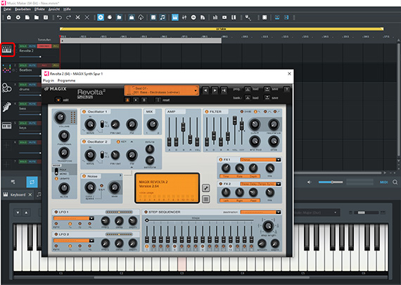Click the cloud upload icon
401x285 pixels.
(x=141, y=18)
